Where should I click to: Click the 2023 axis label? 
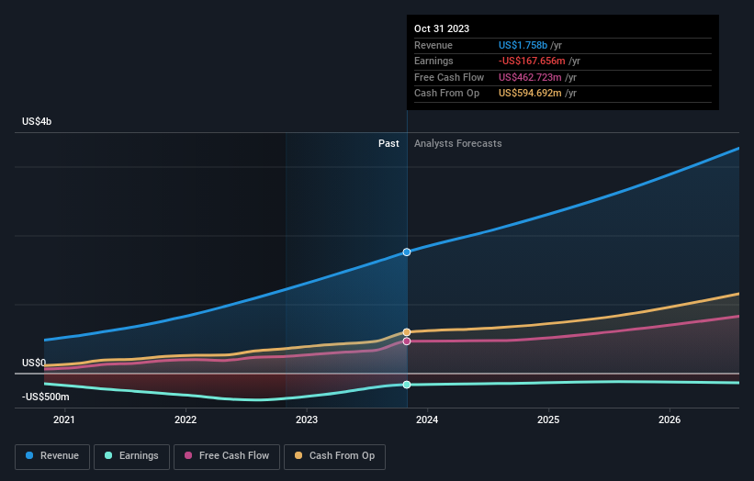[307, 419]
